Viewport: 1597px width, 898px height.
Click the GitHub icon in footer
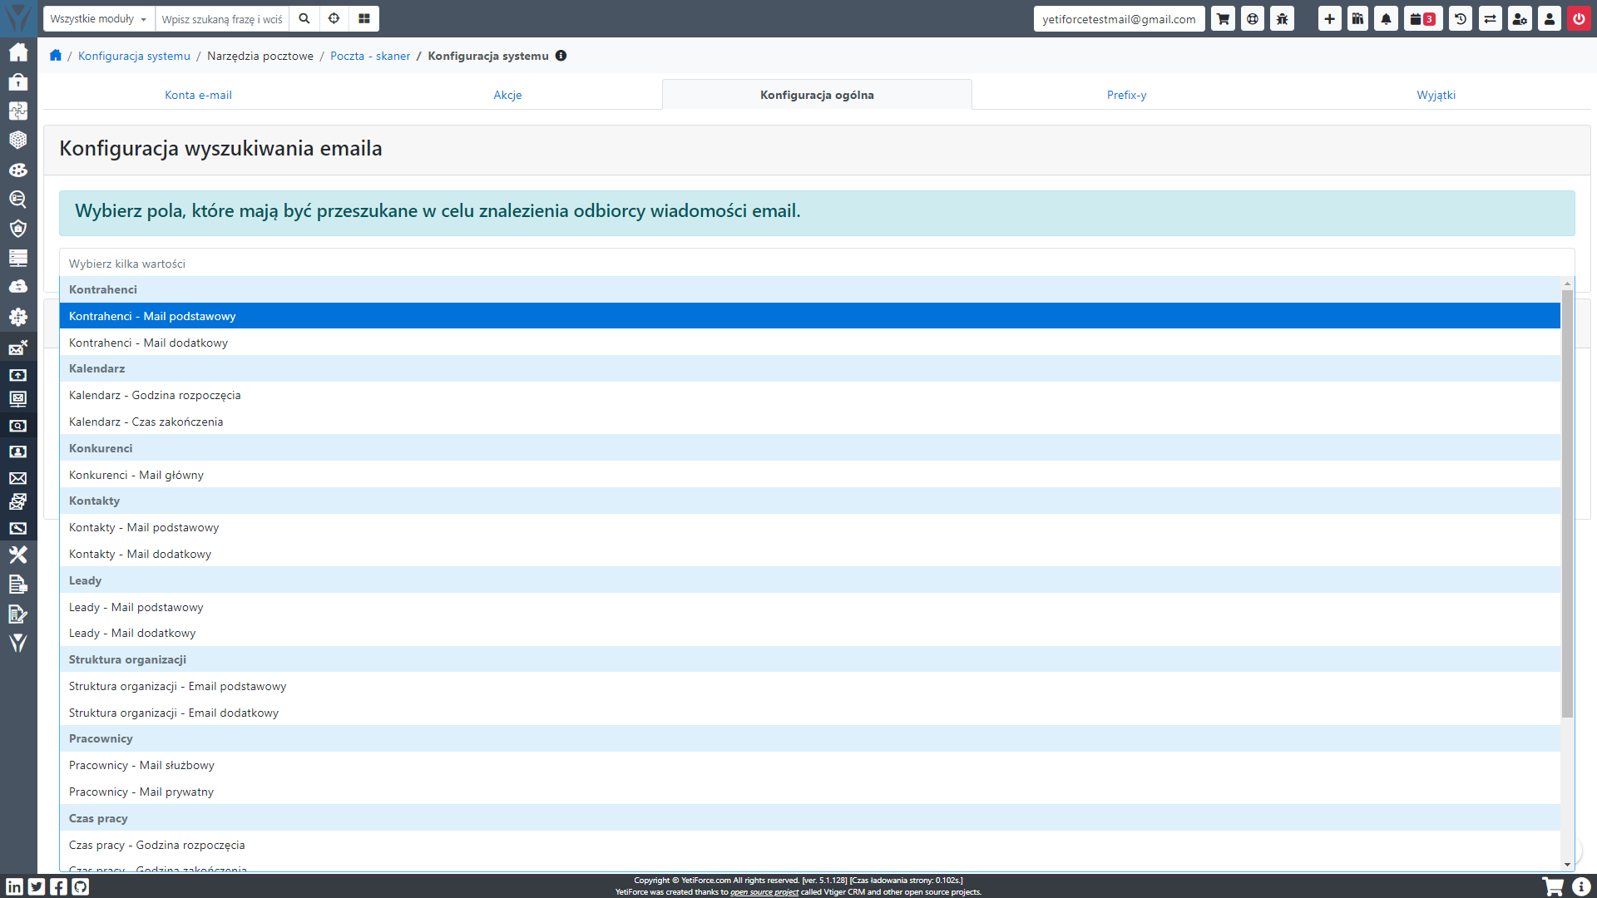[81, 886]
